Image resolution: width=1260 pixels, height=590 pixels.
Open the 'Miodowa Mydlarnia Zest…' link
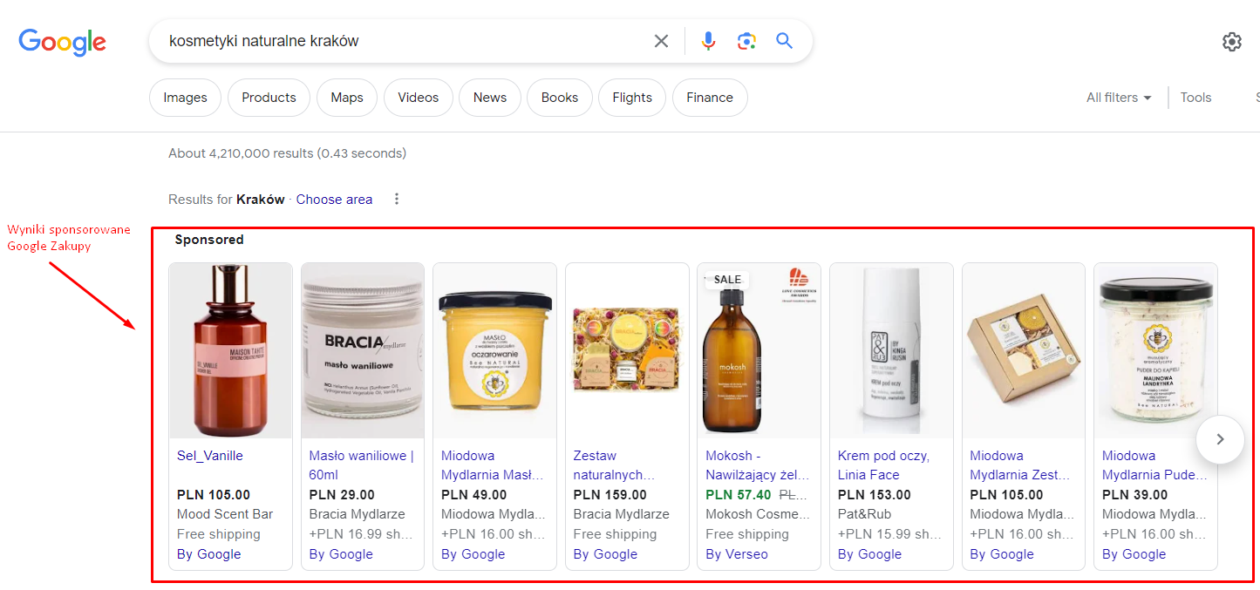[x=1022, y=465]
